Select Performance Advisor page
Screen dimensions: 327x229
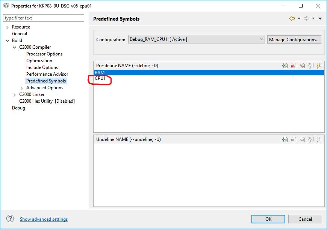47,74
